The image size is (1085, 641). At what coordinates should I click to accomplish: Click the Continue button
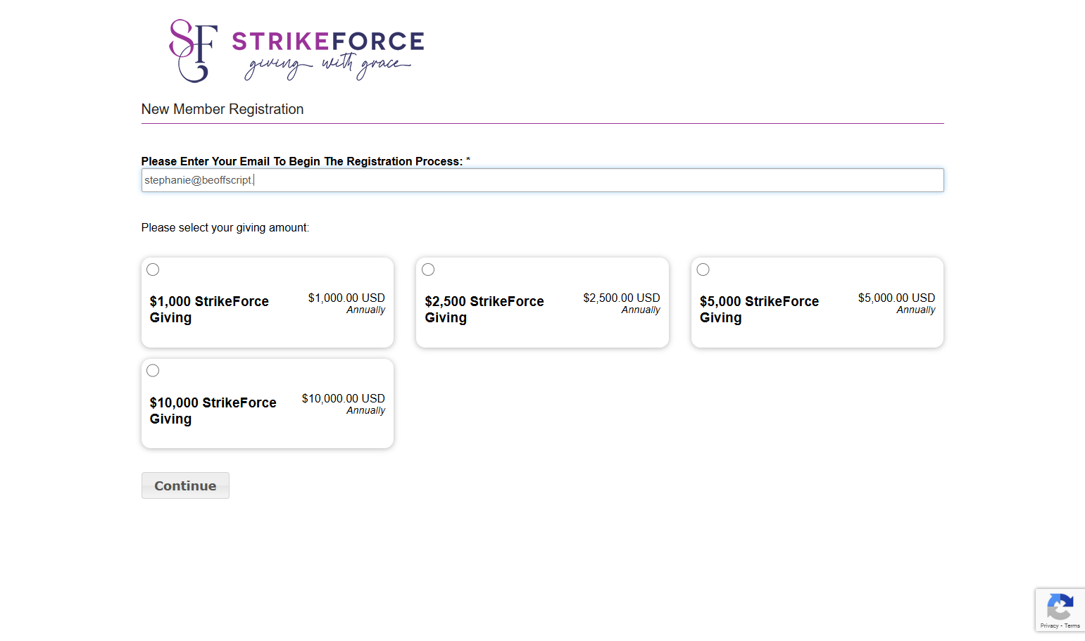click(x=185, y=485)
